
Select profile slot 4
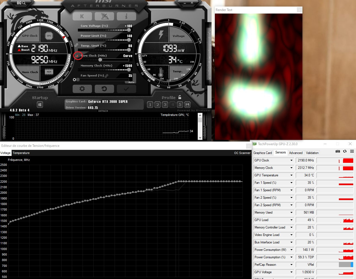(x=173, y=105)
